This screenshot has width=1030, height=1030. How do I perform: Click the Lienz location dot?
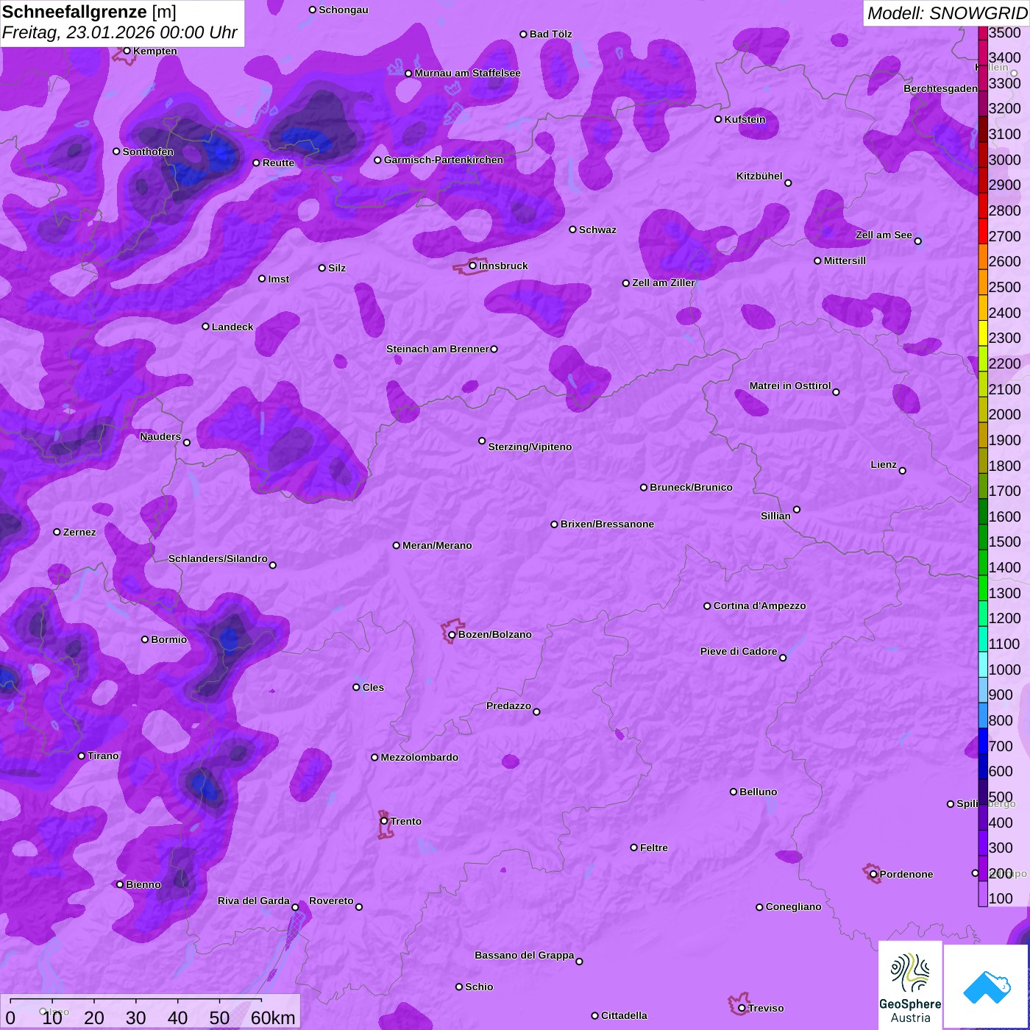[x=903, y=471]
